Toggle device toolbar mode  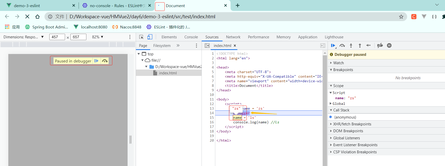(150, 37)
